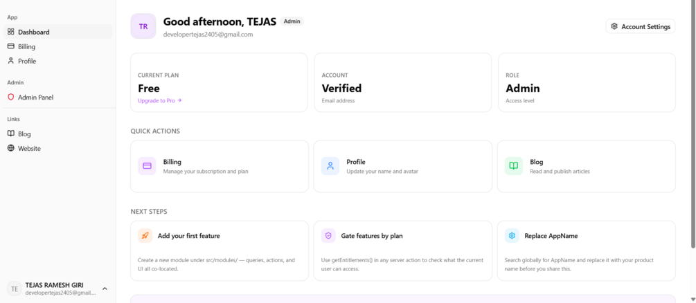
Task: Click the Website globe icon in sidebar
Action: pos(11,149)
